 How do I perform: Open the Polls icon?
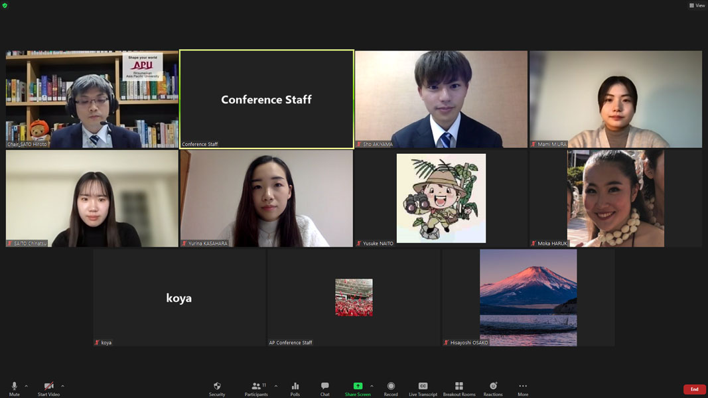(x=295, y=387)
